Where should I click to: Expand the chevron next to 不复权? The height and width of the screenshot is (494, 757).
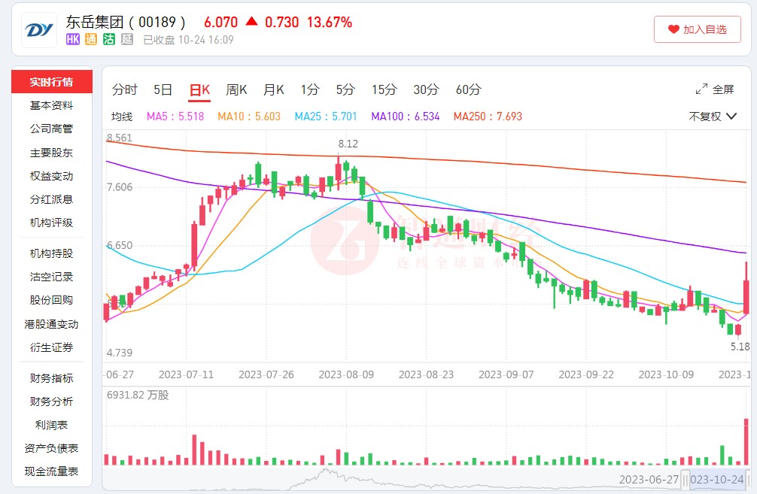(731, 117)
